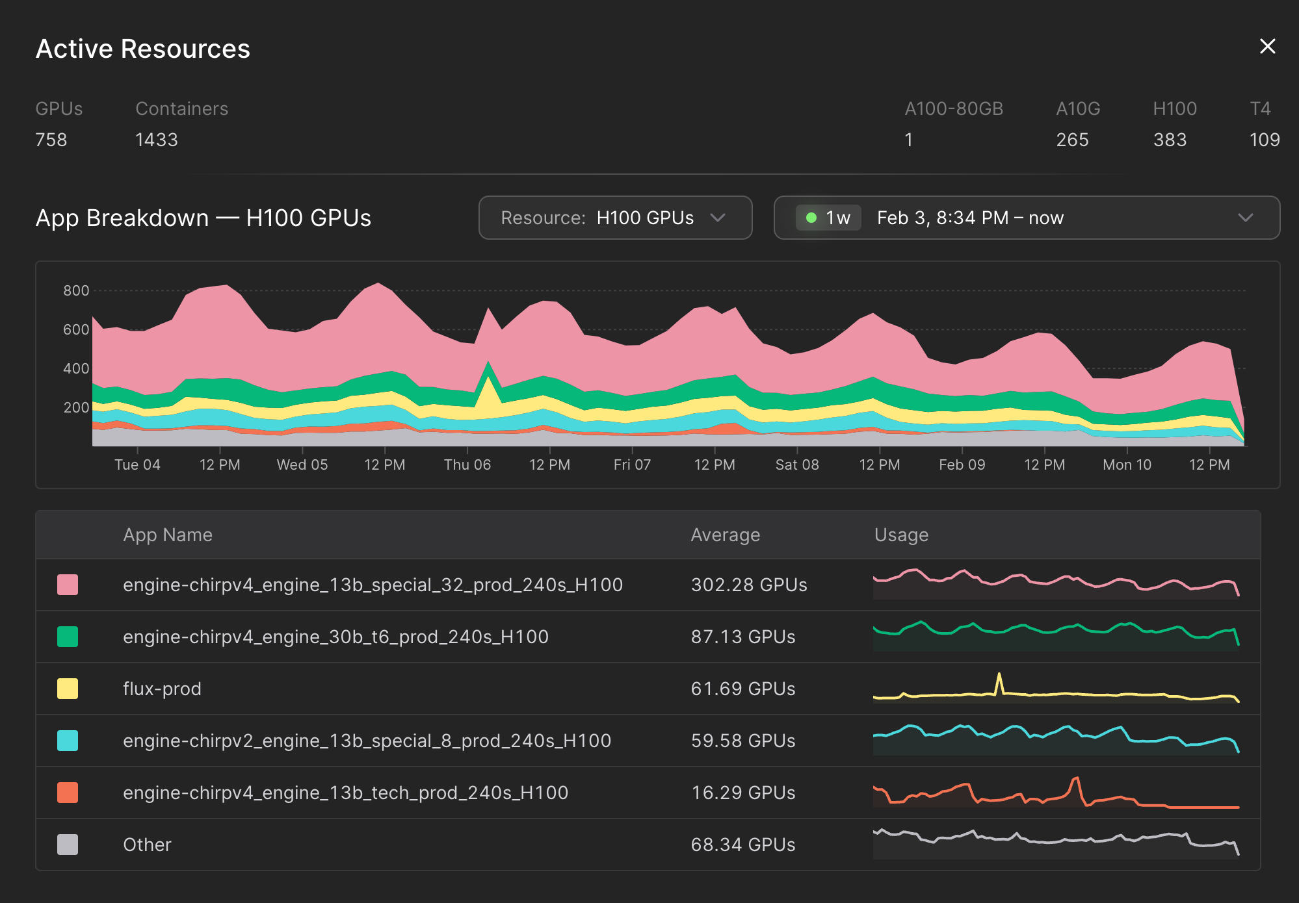Select app engine-chirpv2_engine_13b_special_8_prod_240s_H100
This screenshot has height=903, width=1299.
(x=367, y=741)
